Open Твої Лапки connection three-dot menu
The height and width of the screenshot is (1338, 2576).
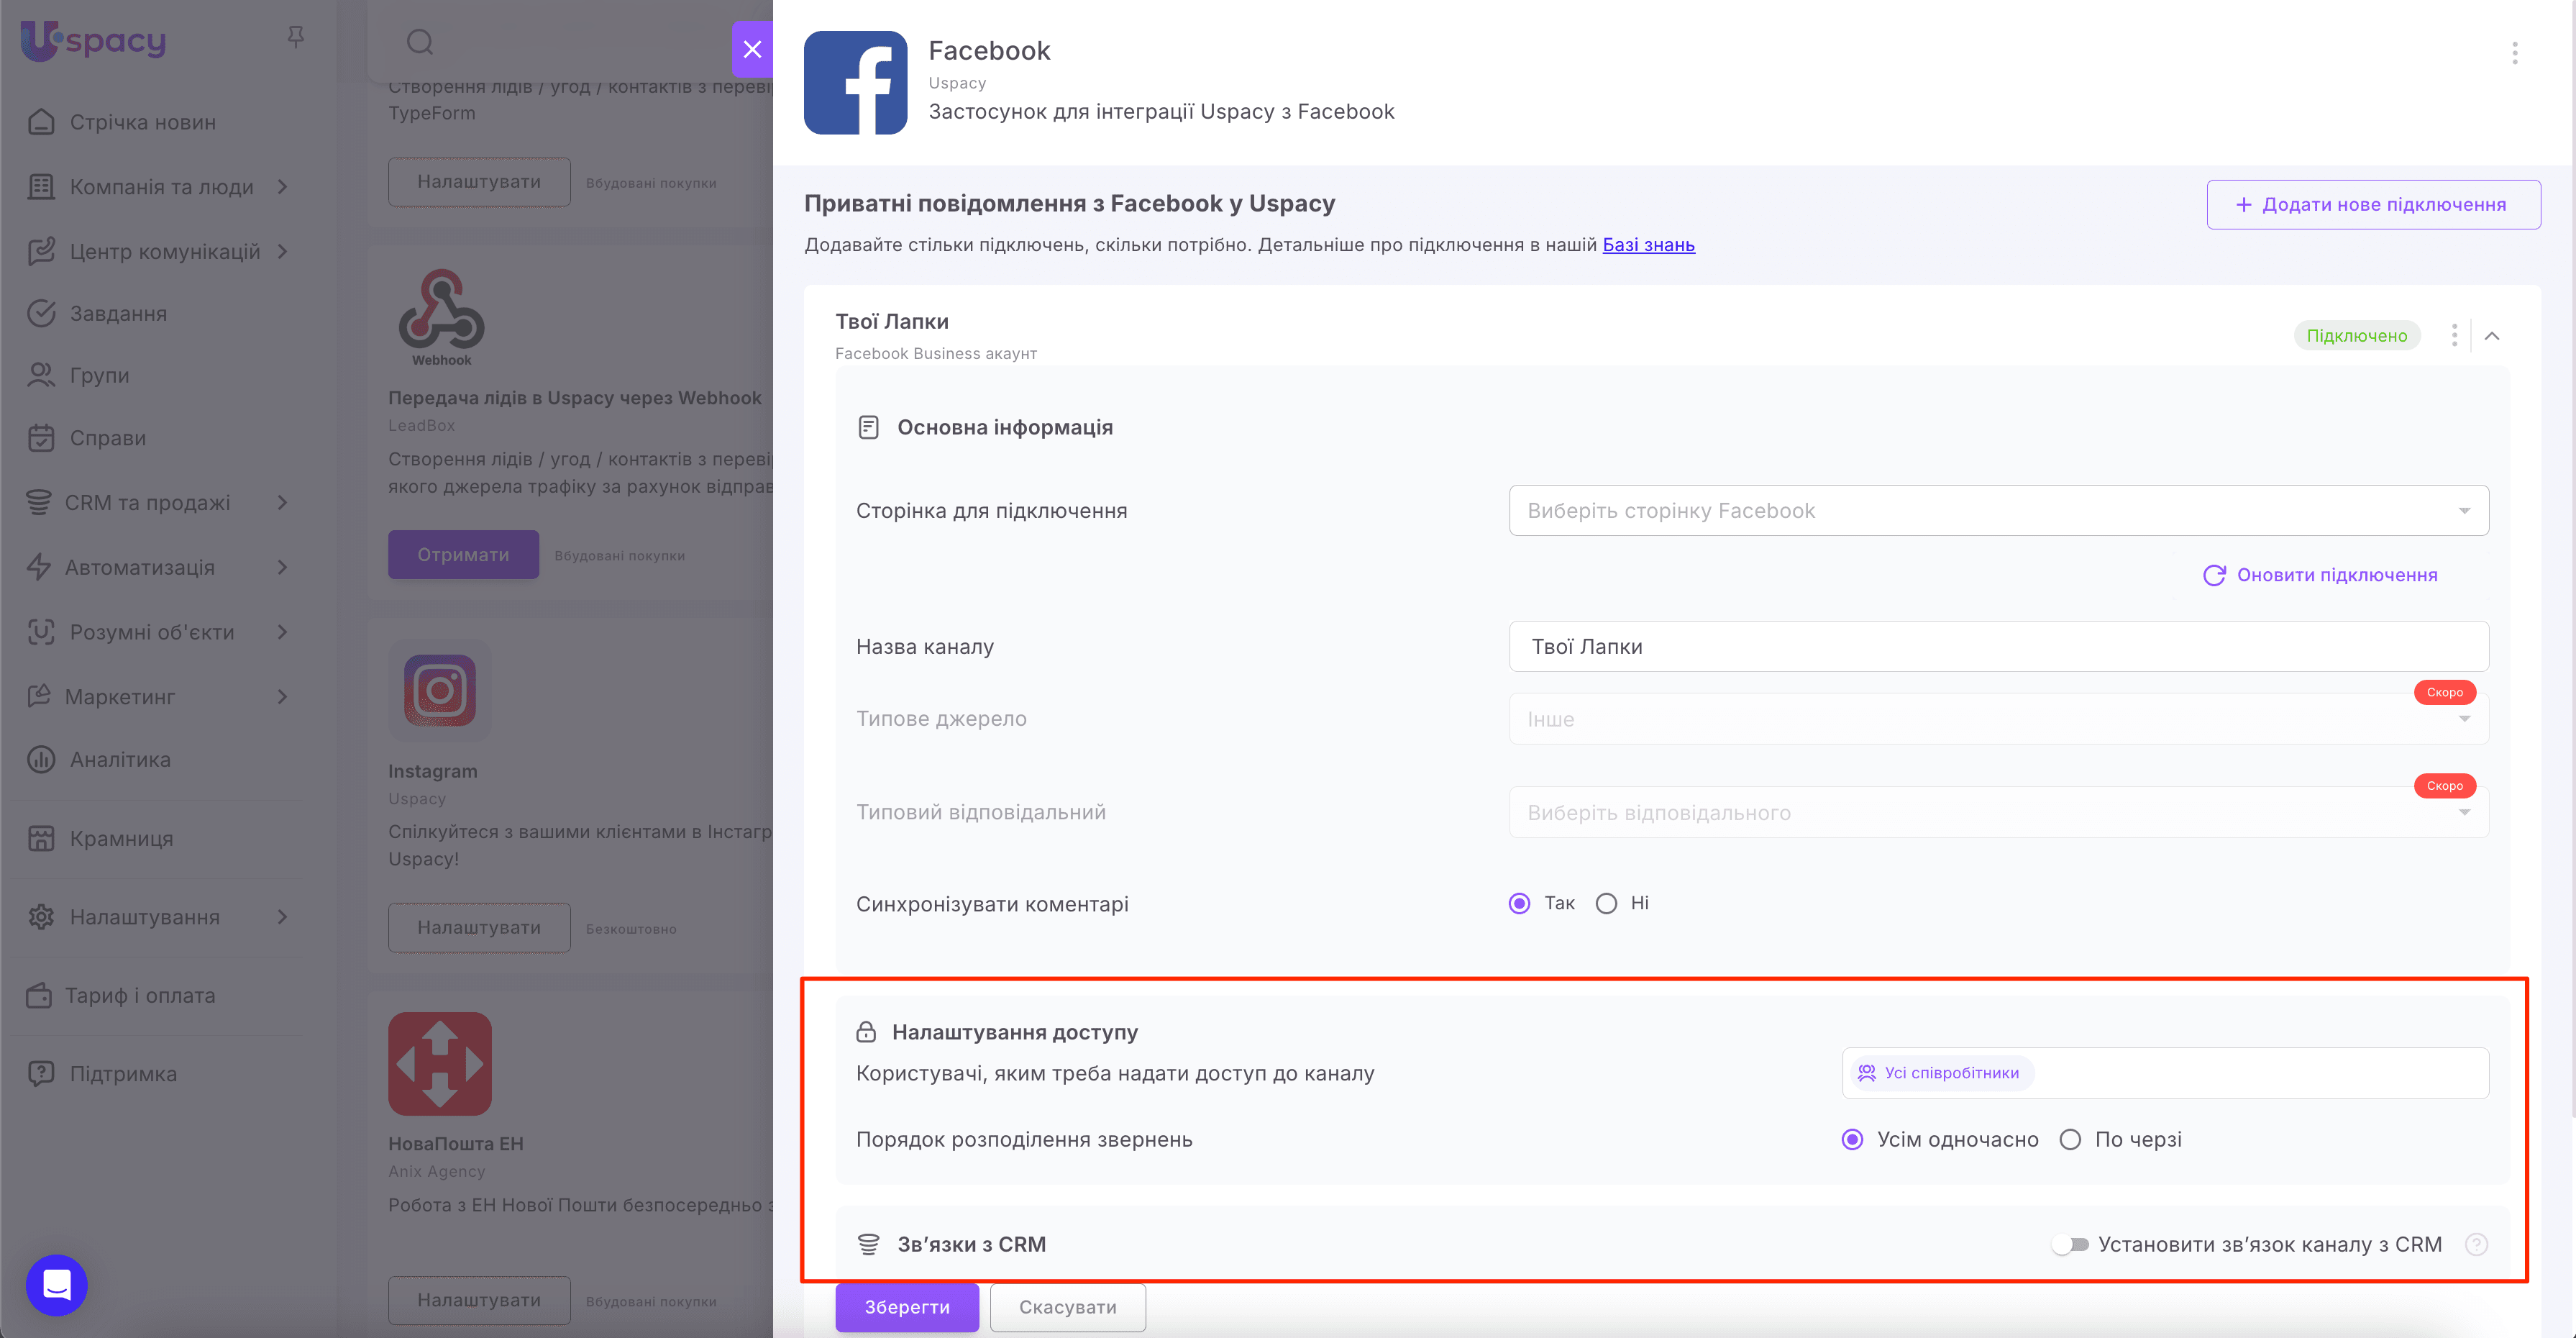tap(2454, 336)
